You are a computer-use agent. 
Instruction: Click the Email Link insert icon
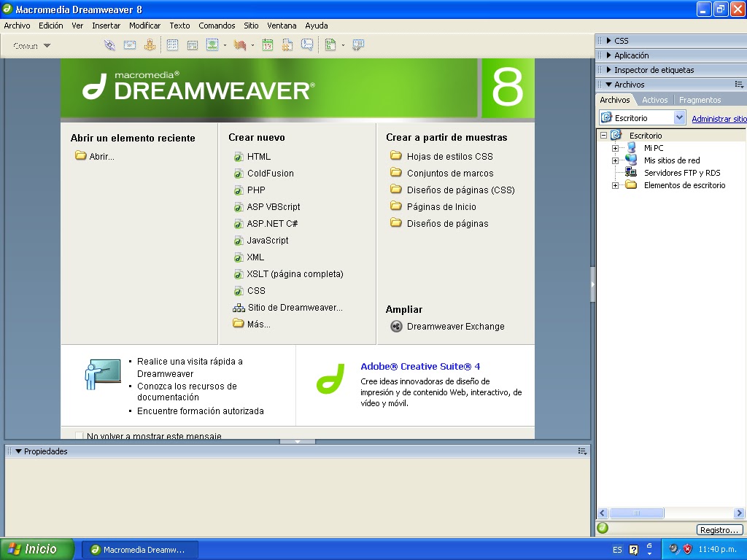click(130, 45)
